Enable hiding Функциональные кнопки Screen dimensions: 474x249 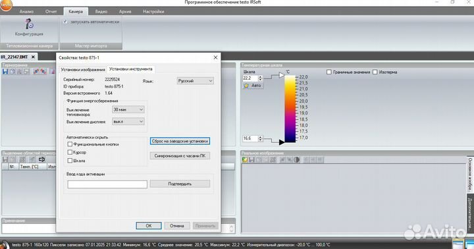70,144
